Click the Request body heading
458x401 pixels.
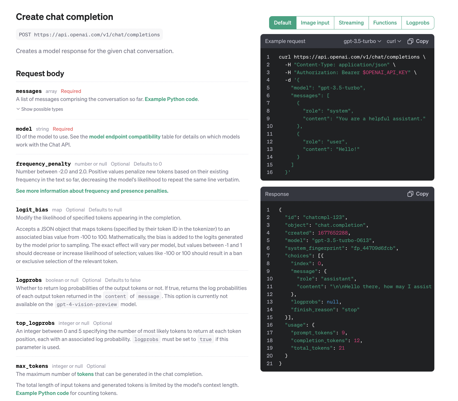[40, 74]
